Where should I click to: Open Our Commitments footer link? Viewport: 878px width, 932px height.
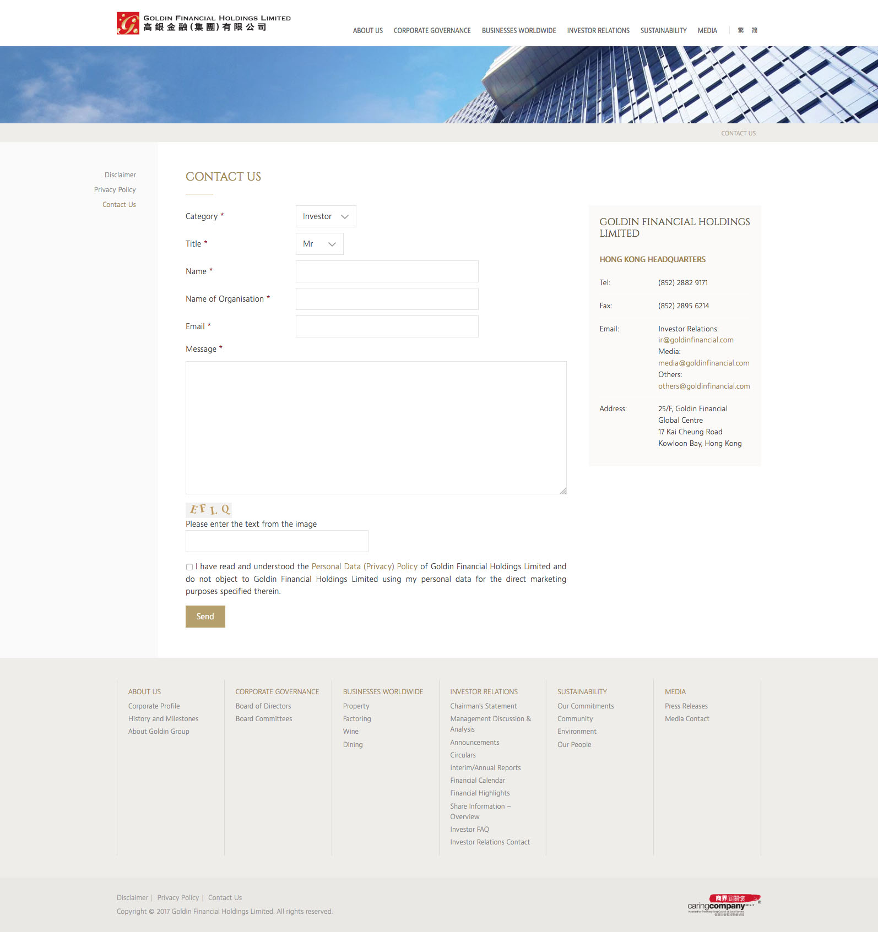[586, 706]
